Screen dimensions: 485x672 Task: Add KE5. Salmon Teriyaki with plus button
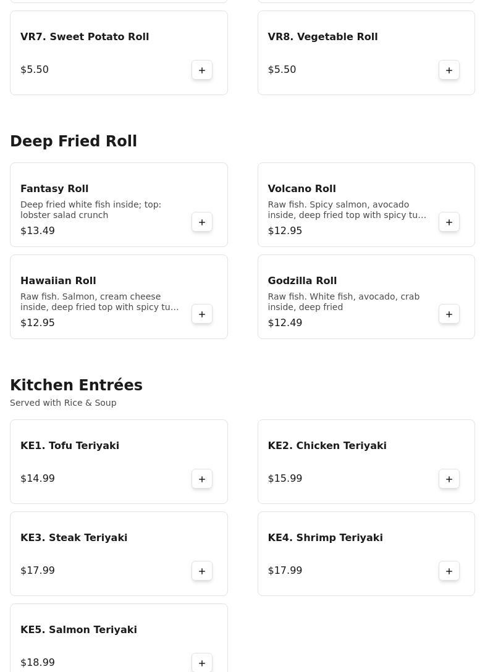pos(202,663)
